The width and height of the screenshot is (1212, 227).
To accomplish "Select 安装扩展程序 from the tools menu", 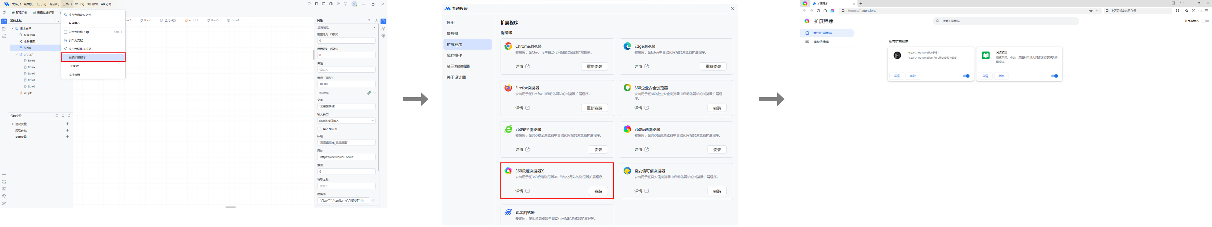I will click(x=93, y=57).
